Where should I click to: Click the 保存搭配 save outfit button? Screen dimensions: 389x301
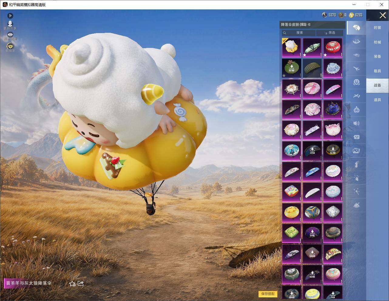pos(268,294)
